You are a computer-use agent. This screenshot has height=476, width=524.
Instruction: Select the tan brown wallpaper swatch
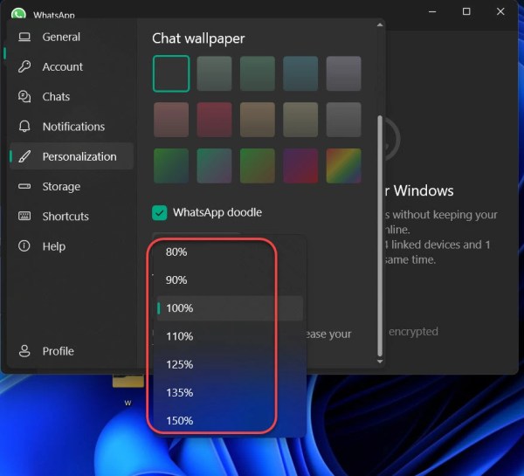pos(258,120)
